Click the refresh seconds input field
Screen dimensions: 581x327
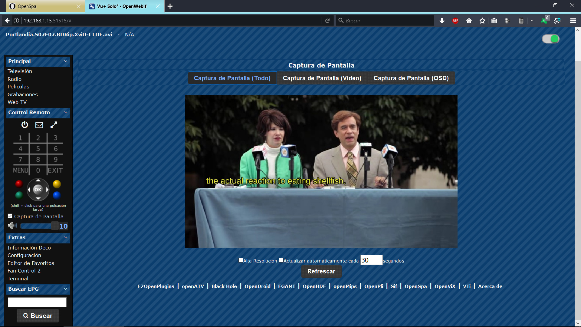371,260
